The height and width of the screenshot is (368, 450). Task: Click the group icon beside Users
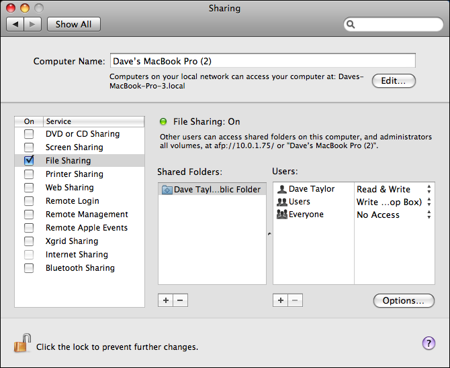[x=282, y=202]
